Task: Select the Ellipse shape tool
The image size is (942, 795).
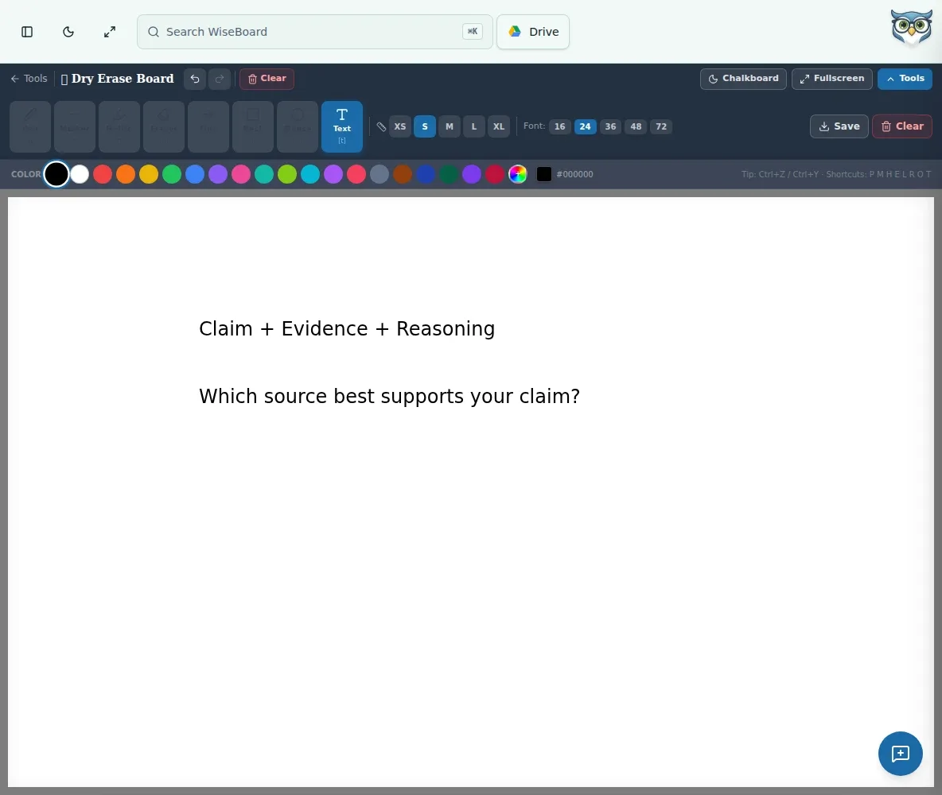Action: pyautogui.click(x=298, y=126)
